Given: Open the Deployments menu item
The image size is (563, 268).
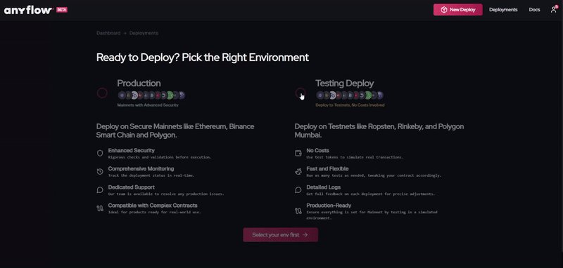Looking at the screenshot, I should pos(503,10).
